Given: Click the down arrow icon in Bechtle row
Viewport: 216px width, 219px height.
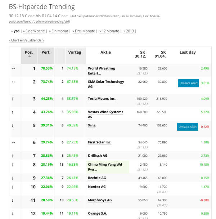Looking at the screenshot, I should point(13,178).
